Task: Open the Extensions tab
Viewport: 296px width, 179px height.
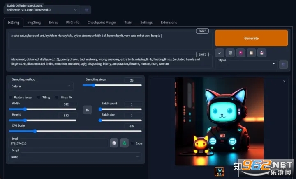Action: pos(169,23)
